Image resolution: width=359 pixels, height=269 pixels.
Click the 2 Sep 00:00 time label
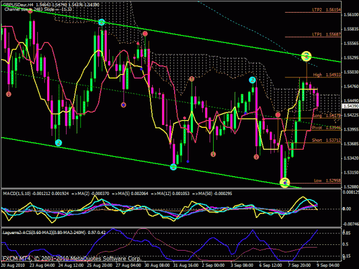click(x=213, y=266)
